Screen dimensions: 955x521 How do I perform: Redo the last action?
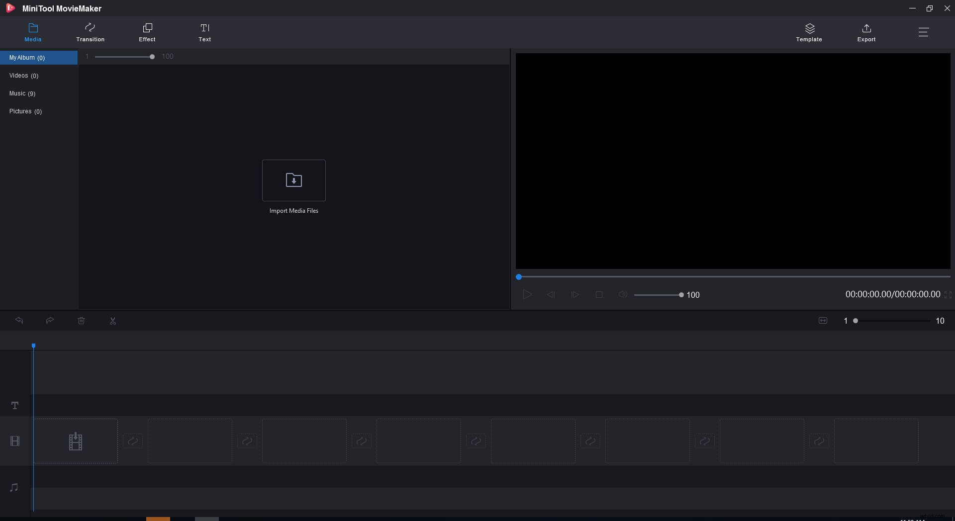tap(50, 321)
